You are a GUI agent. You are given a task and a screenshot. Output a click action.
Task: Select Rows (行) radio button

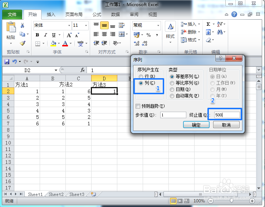point(141,77)
